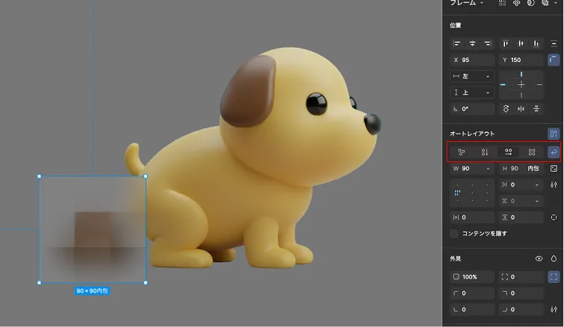The image size is (564, 327).
Task: Select the blurred 90 × 90 frame on canvas
Action: (x=93, y=230)
